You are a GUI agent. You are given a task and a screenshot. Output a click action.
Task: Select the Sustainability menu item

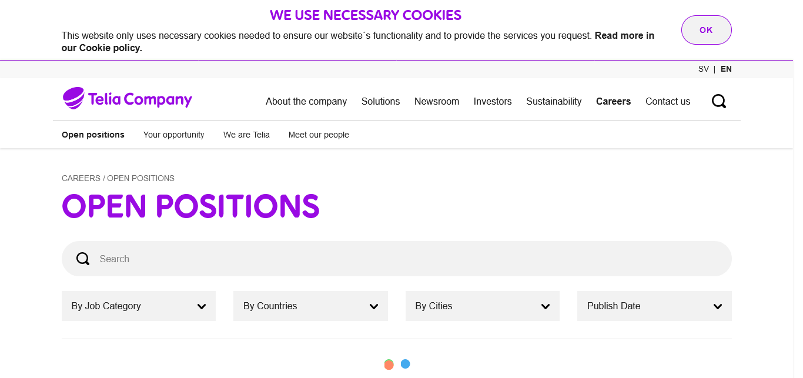[x=554, y=101]
